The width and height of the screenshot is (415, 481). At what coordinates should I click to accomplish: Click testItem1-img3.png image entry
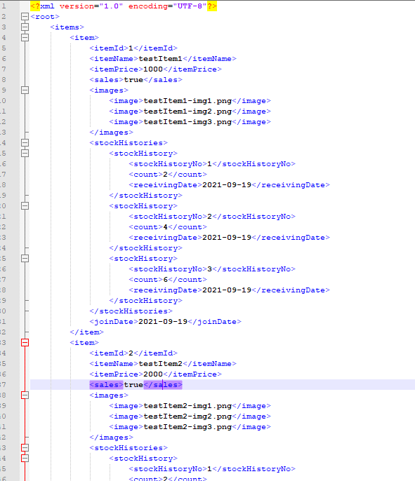190,122
